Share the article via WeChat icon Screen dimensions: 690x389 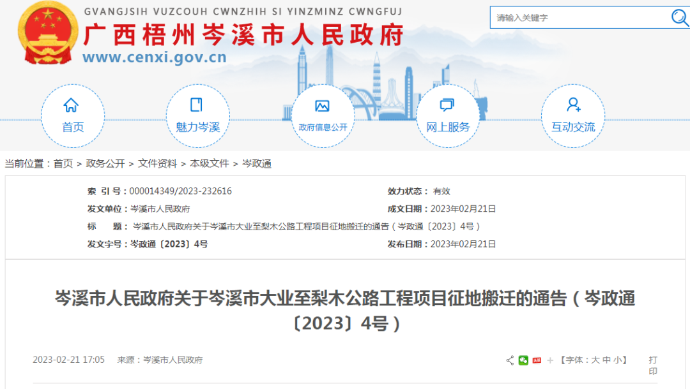(x=523, y=360)
